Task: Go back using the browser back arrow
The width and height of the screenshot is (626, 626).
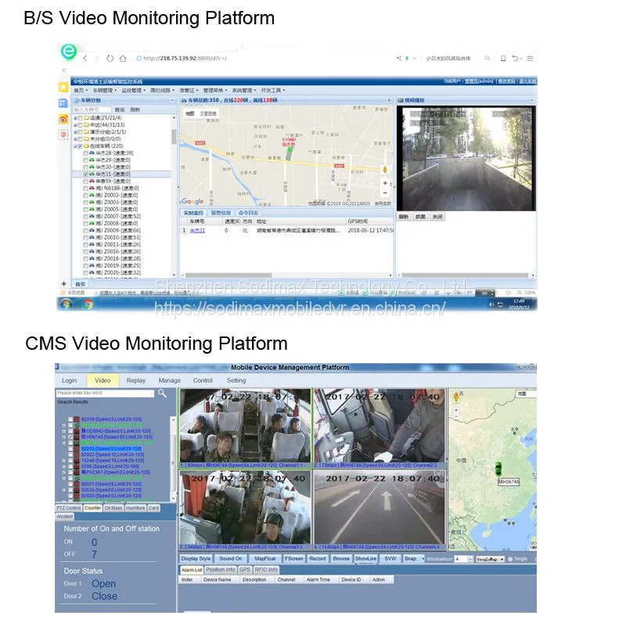Action: coord(85,58)
